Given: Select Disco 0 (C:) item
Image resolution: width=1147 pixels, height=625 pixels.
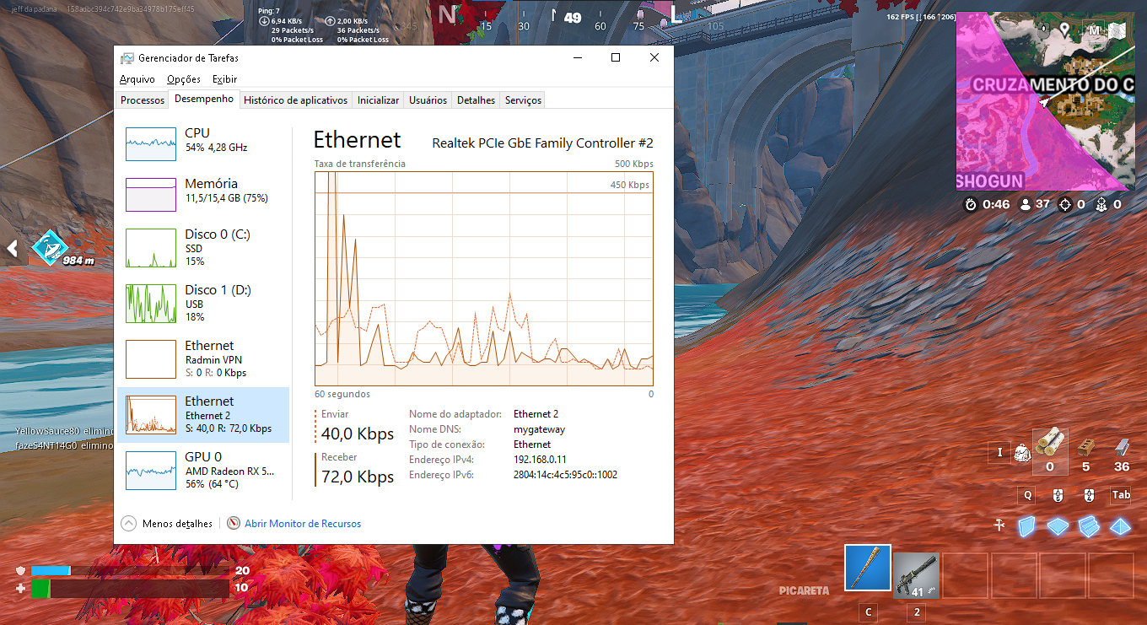Looking at the screenshot, I should (x=203, y=248).
